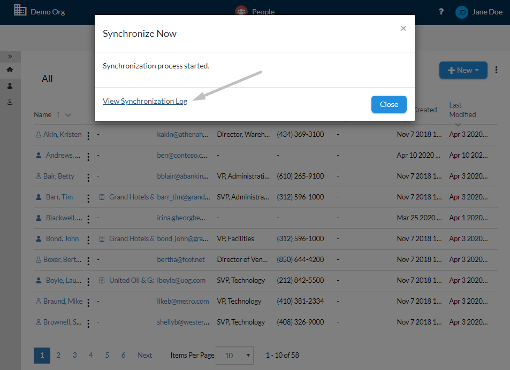Open the help question mark icon

(441, 12)
